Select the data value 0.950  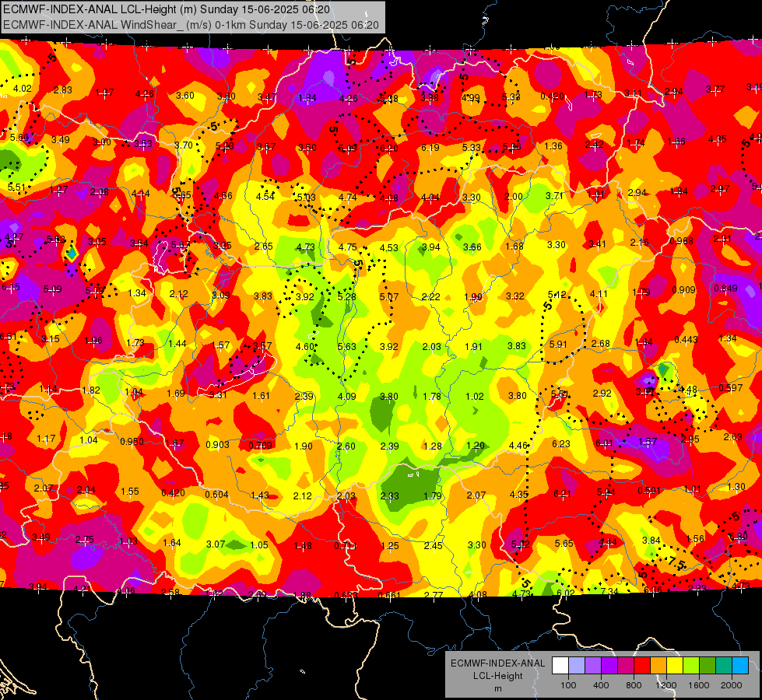(x=132, y=442)
